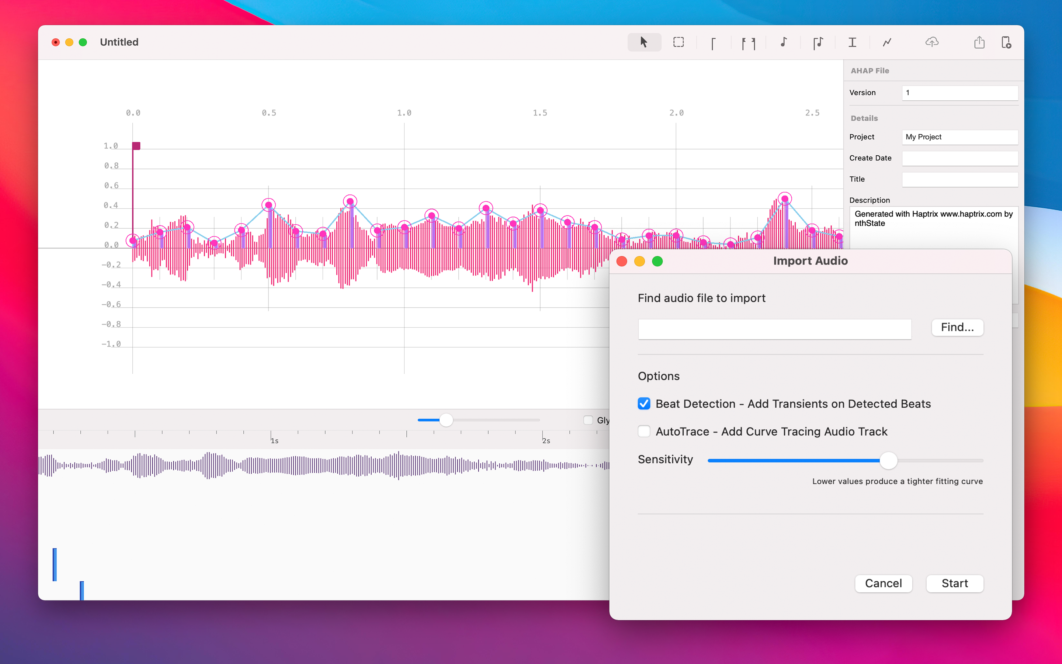
Task: Click the Sensitivity slider handle
Action: [888, 460]
